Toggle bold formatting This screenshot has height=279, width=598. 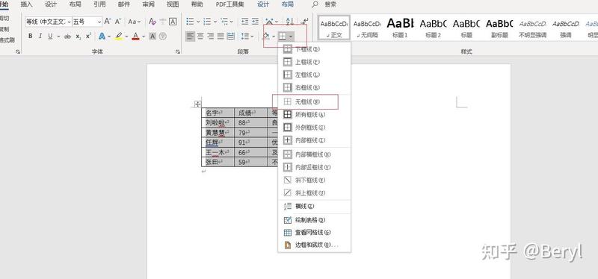(x=30, y=36)
